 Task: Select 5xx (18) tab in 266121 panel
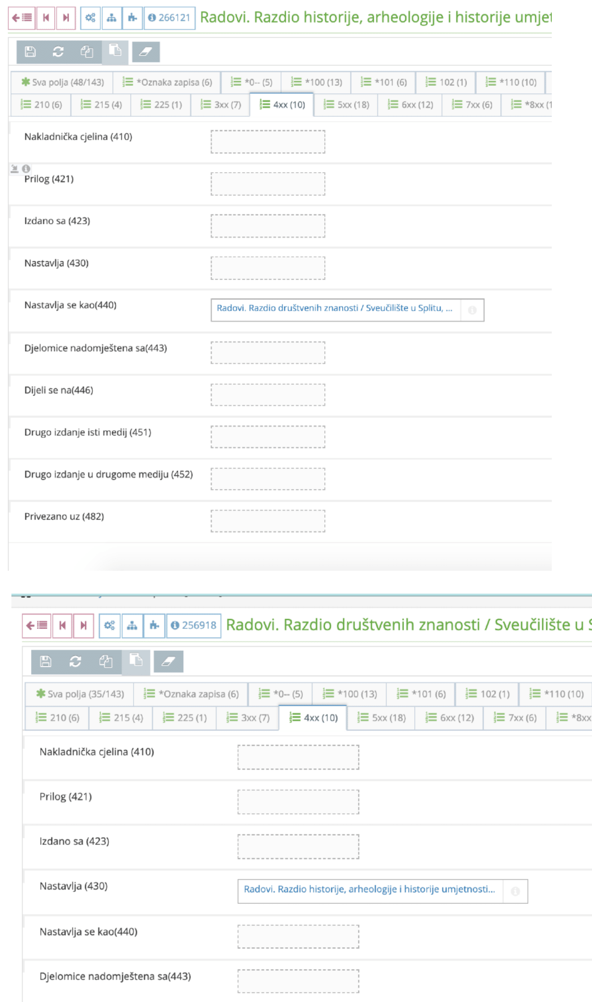(x=346, y=104)
